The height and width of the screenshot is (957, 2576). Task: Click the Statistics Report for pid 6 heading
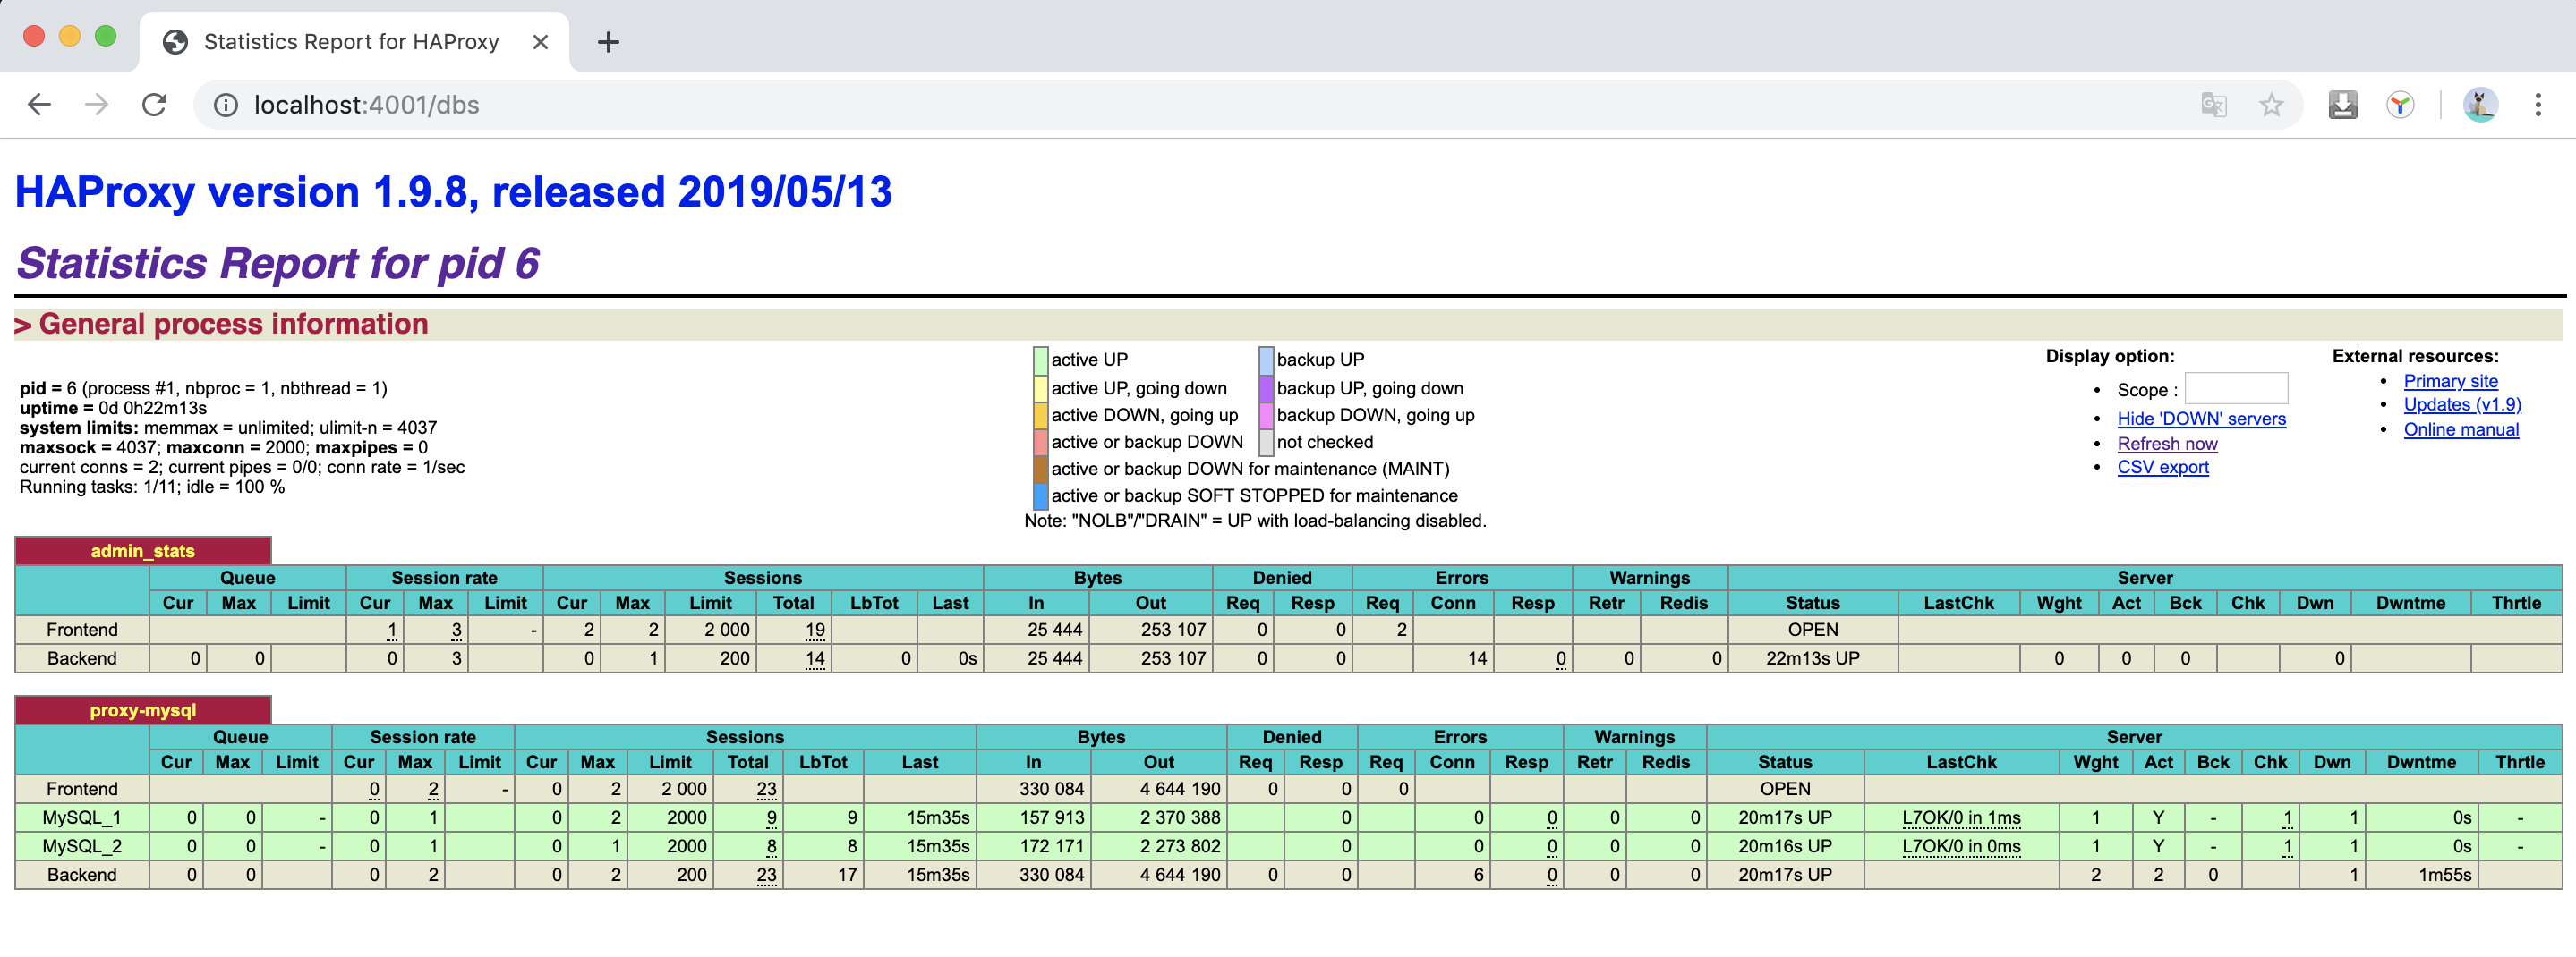(278, 263)
